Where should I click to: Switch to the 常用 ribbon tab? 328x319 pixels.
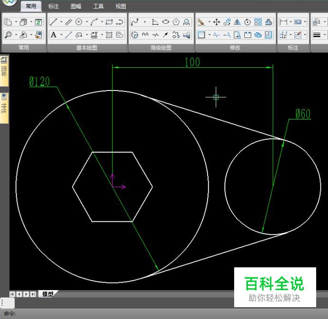(31, 6)
